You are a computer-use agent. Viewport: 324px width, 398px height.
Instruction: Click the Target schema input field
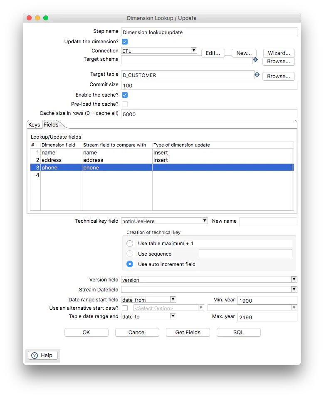tap(187, 60)
